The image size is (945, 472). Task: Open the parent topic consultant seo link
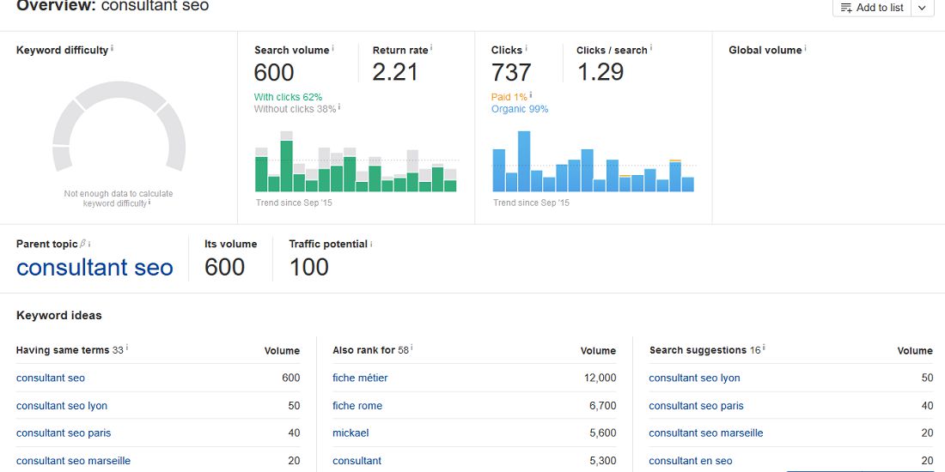94,267
